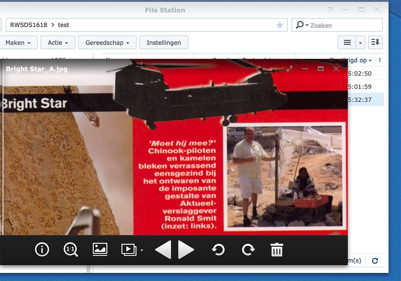
Task: Open the Maken dropdown menu
Action: pos(18,42)
